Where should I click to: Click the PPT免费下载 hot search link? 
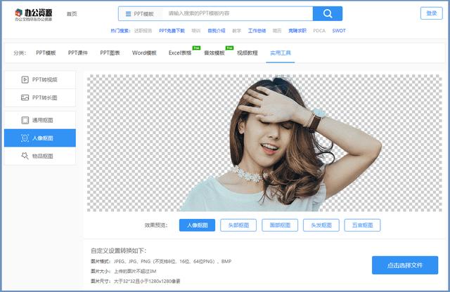(x=172, y=31)
